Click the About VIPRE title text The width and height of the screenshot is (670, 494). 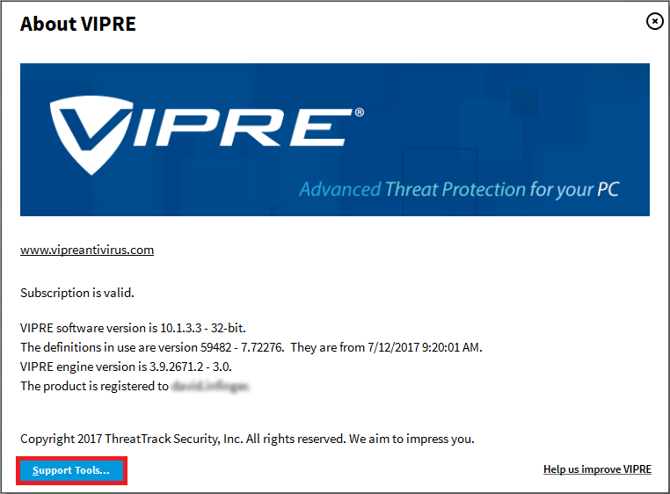click(x=78, y=24)
